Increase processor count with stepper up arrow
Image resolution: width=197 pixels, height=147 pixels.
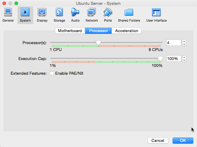[x=184, y=41]
